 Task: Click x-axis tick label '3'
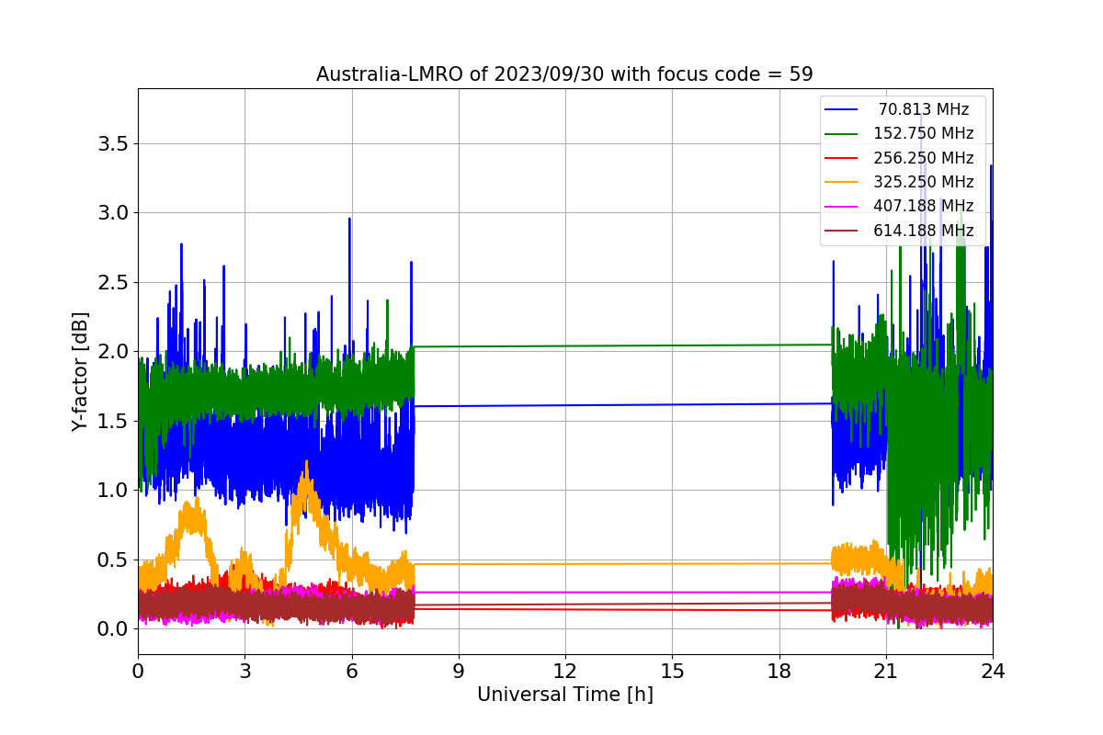pyautogui.click(x=244, y=671)
